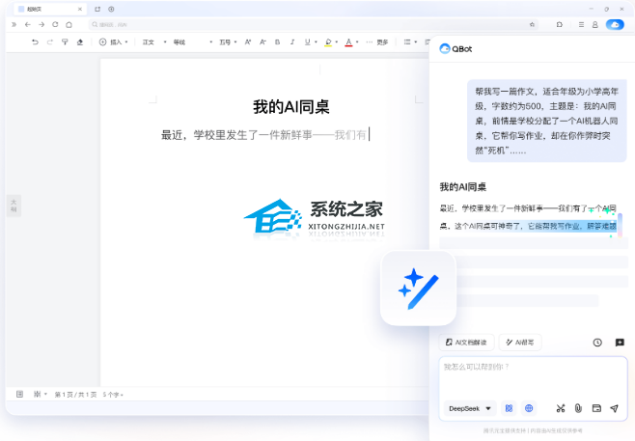This screenshot has width=635, height=441.
Task: Attach a file with the paperclip
Action: click(578, 408)
